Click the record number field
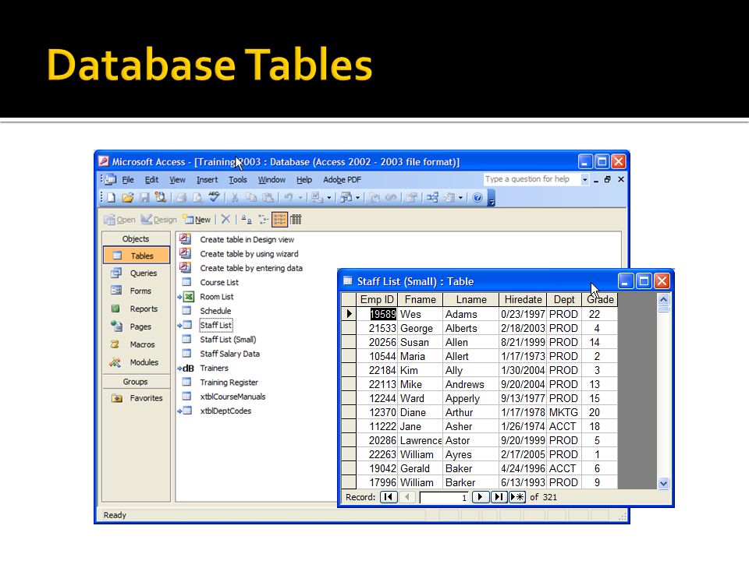 click(x=444, y=498)
